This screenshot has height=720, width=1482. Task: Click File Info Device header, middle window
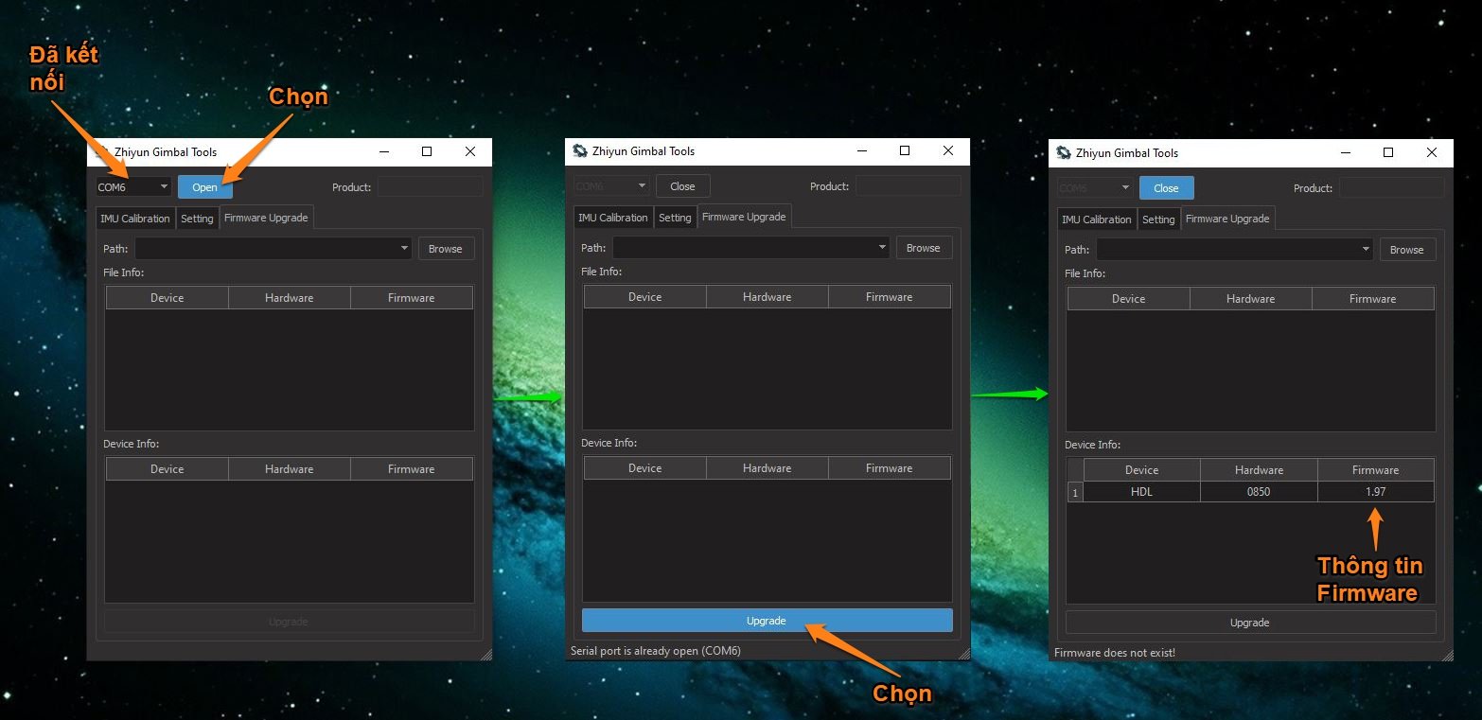[645, 297]
